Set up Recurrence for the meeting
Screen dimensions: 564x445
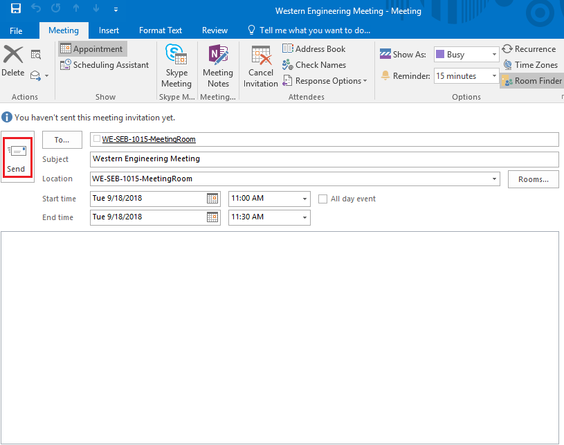point(529,49)
